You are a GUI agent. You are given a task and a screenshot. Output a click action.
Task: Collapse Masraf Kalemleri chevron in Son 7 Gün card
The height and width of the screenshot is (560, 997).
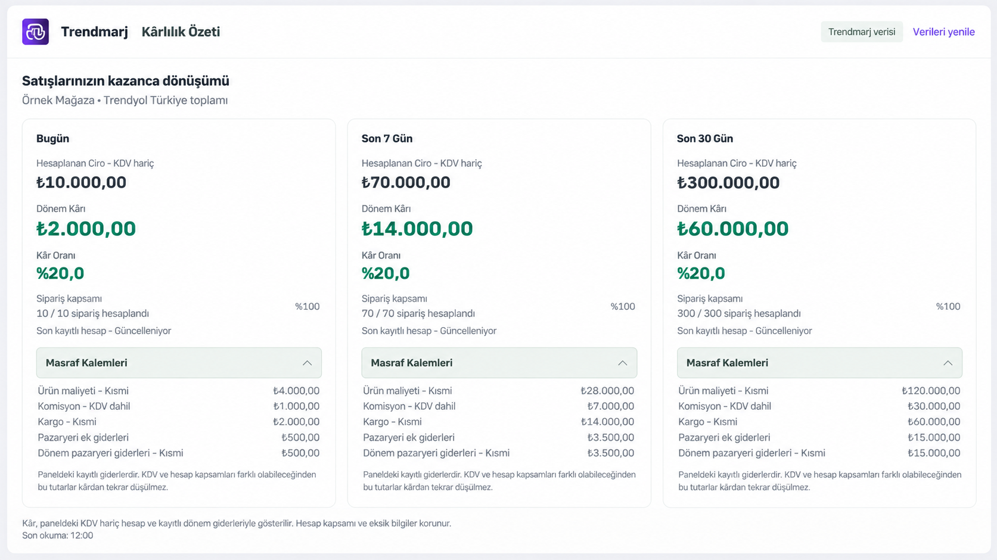pos(622,363)
